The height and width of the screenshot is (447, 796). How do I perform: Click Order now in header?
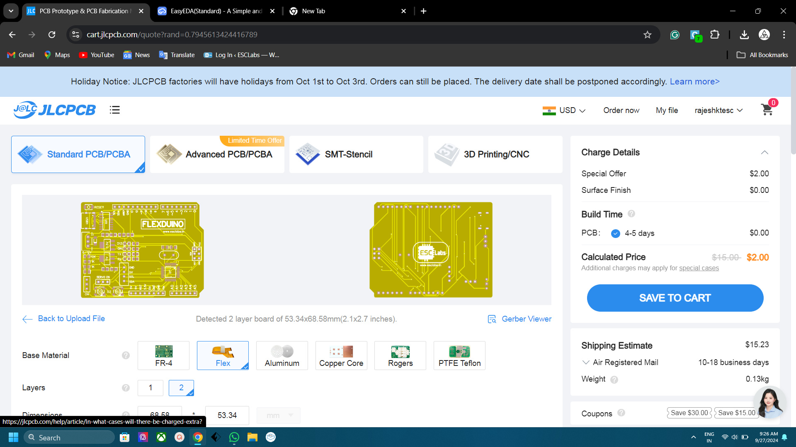pyautogui.click(x=621, y=111)
